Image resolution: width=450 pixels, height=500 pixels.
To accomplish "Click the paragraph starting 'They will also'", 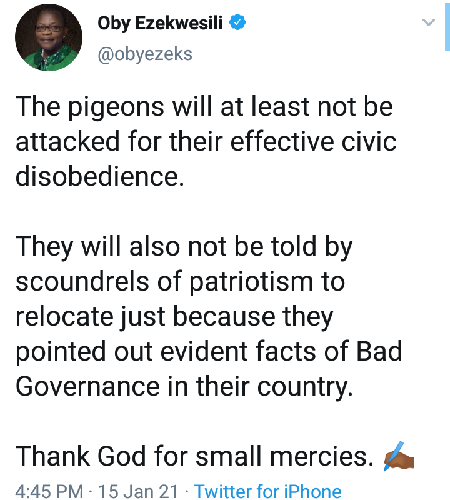I will coord(209,316).
